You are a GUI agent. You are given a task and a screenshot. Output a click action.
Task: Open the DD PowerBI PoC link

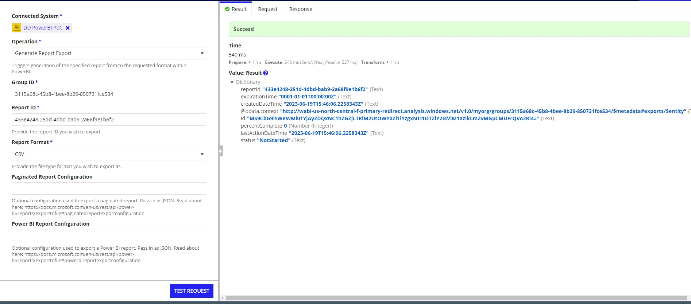[43, 28]
